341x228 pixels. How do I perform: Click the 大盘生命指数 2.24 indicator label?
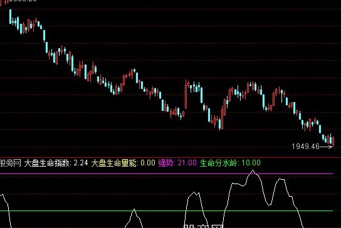coord(56,163)
